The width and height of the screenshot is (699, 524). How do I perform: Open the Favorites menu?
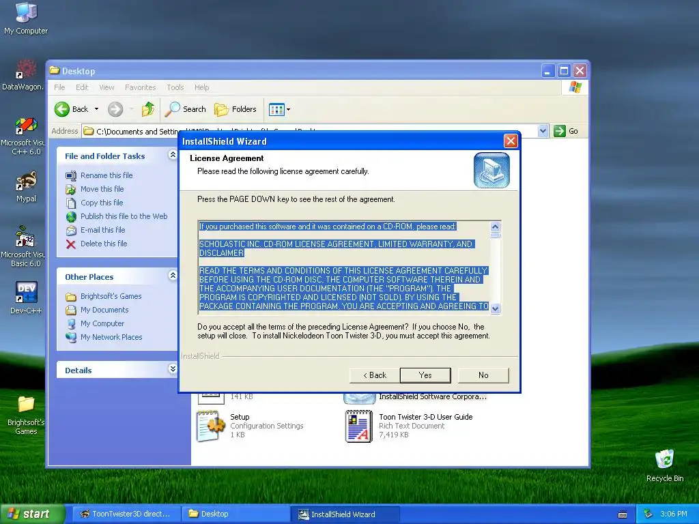click(x=141, y=87)
